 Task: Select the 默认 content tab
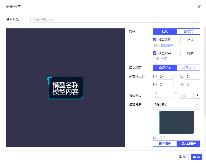(x=165, y=32)
